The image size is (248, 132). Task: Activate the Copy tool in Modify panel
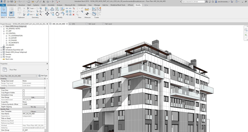(x=52, y=14)
